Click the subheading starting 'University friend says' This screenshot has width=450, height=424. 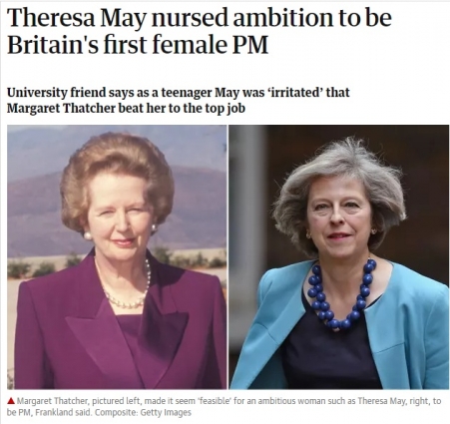pyautogui.click(x=179, y=100)
